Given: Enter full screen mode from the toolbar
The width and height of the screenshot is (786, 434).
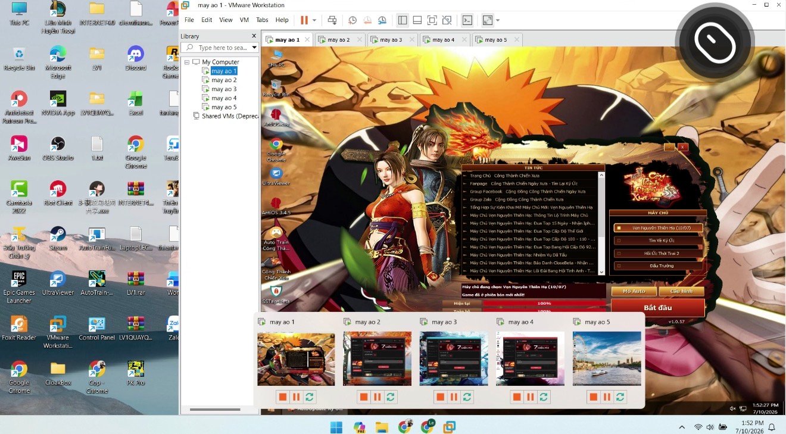Looking at the screenshot, I should coord(432,20).
